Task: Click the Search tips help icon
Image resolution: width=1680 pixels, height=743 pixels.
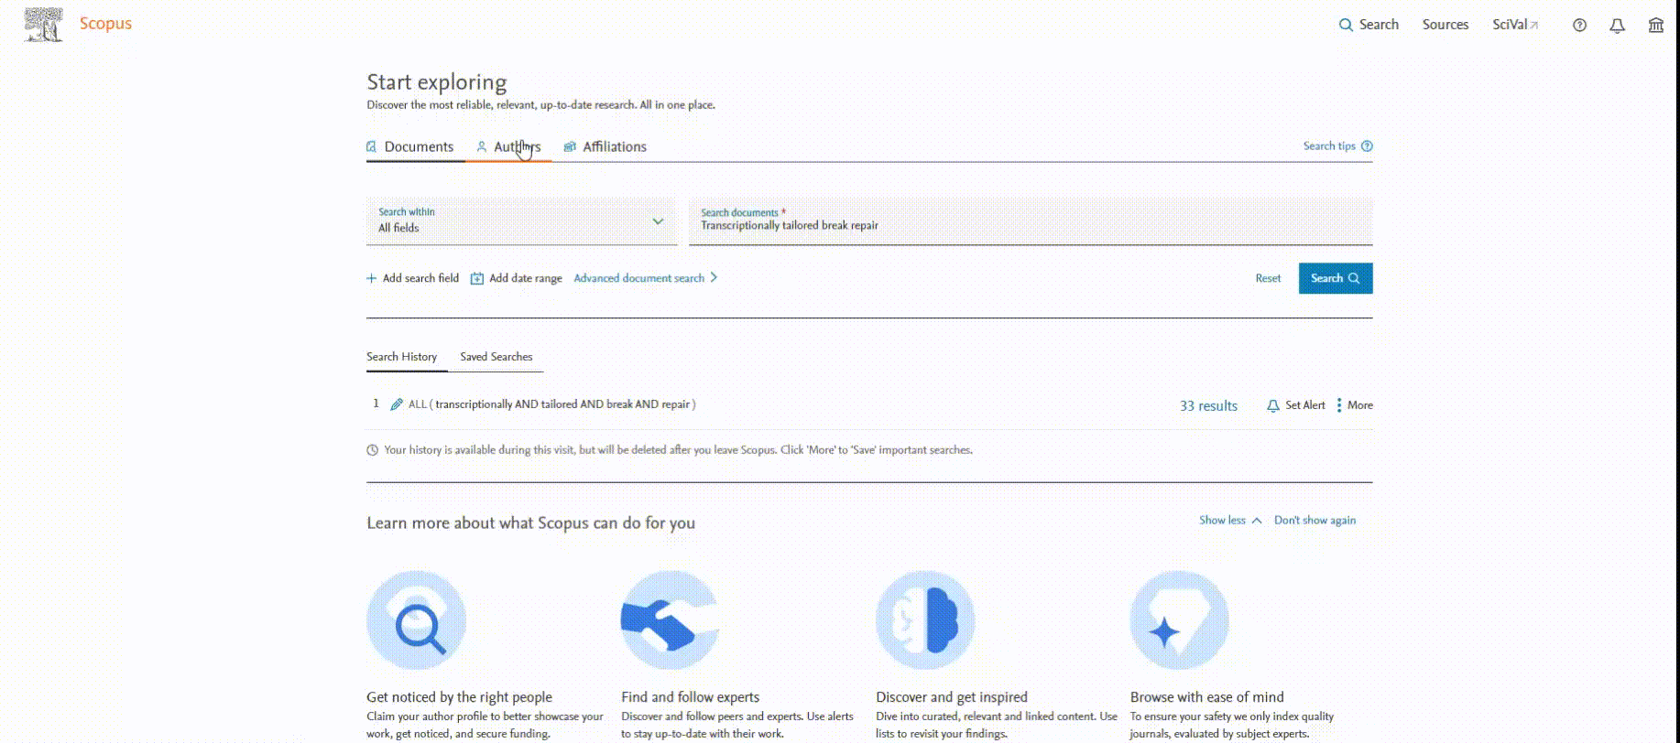Action: click(1367, 146)
